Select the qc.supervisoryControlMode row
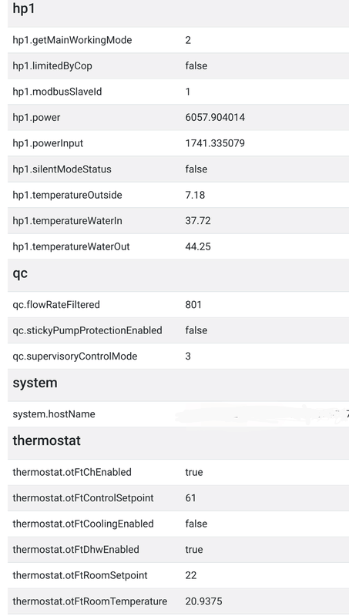Viewport: 349px width, 616px height. [x=178, y=357]
